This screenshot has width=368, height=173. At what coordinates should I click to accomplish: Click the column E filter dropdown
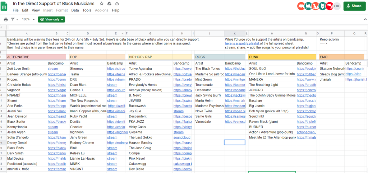tap(122, 33)
